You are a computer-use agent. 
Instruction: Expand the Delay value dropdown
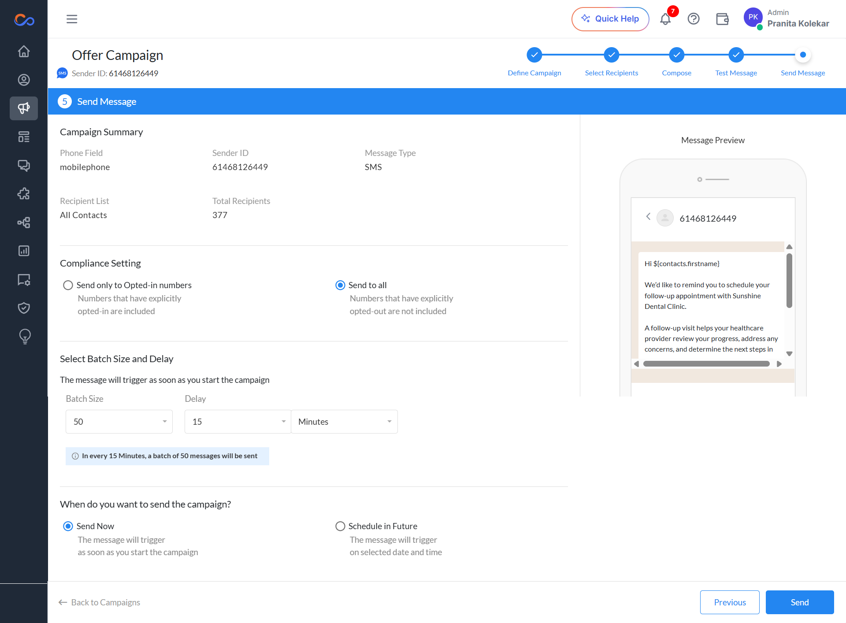237,422
